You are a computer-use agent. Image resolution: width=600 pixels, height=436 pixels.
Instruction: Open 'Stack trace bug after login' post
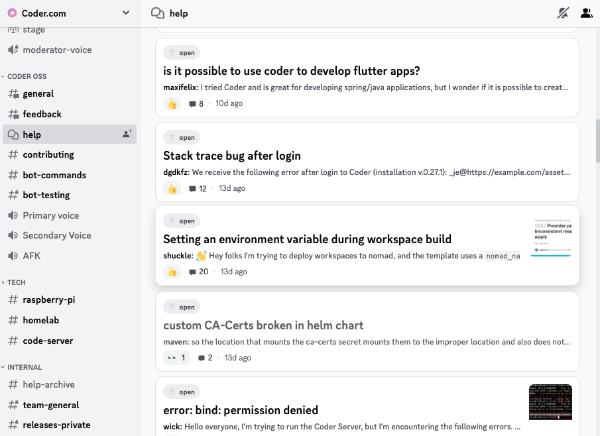click(x=232, y=156)
